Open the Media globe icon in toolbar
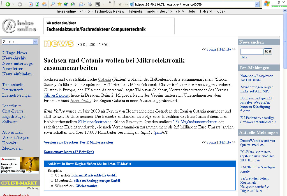Image resolution: width=287 pixels, height=196 pixels. tap(66, 4)
